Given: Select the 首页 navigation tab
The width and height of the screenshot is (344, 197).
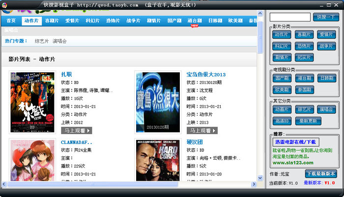Looking at the screenshot, I should pos(11,21).
